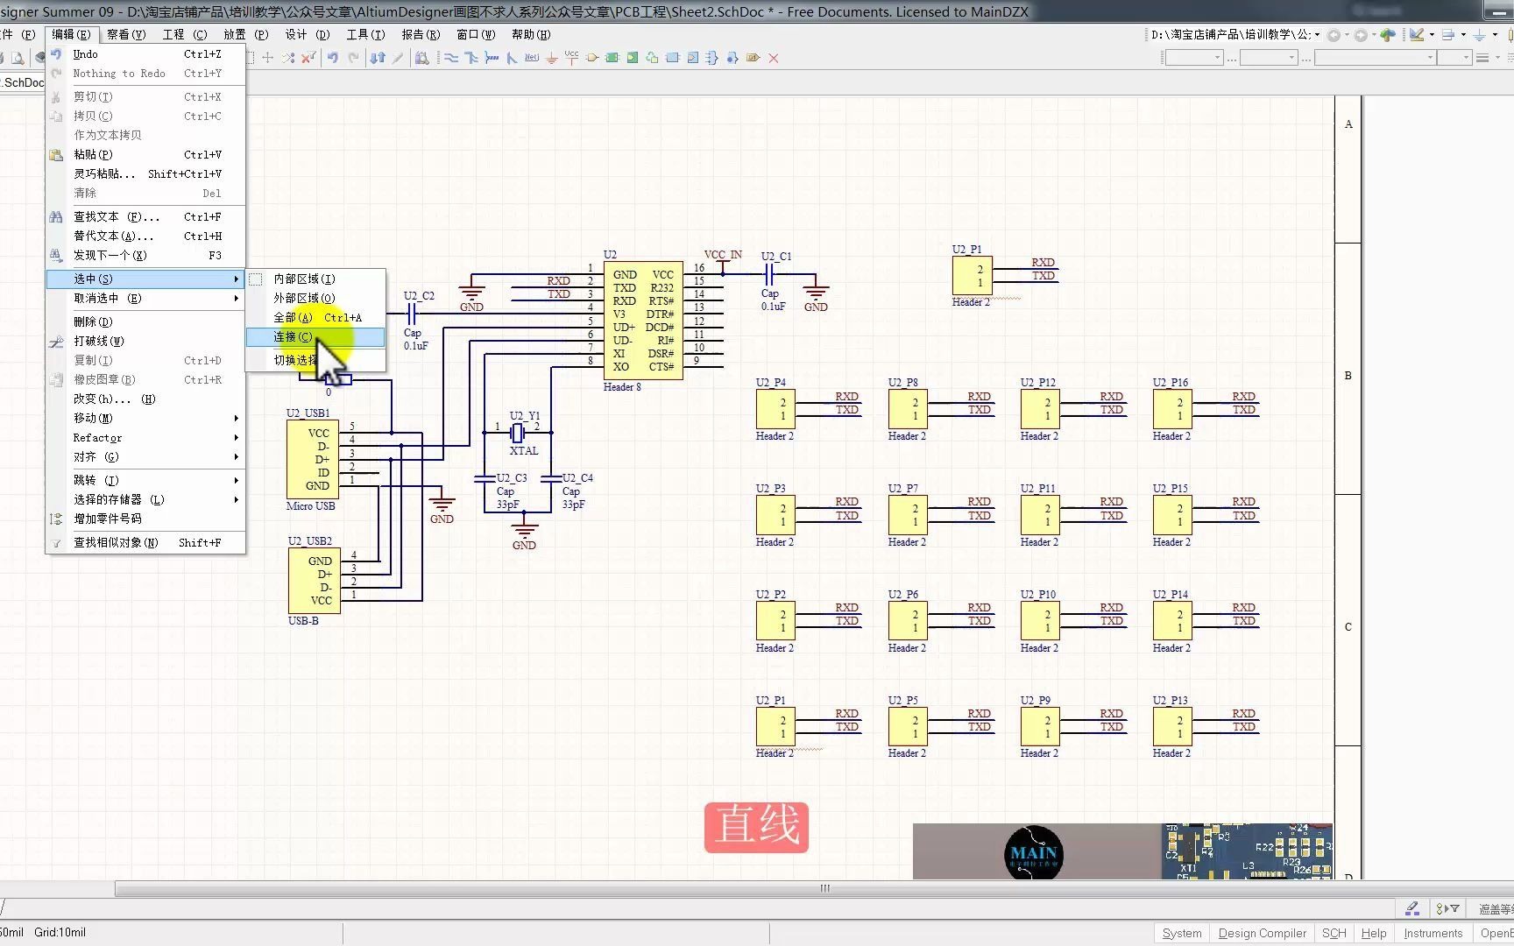Image resolution: width=1514 pixels, height=946 pixels.
Task: Click the Home page navigation icon
Action: 1388,35
